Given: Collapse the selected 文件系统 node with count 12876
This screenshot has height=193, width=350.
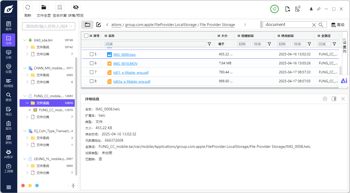Looking at the screenshot, I should [27, 103].
